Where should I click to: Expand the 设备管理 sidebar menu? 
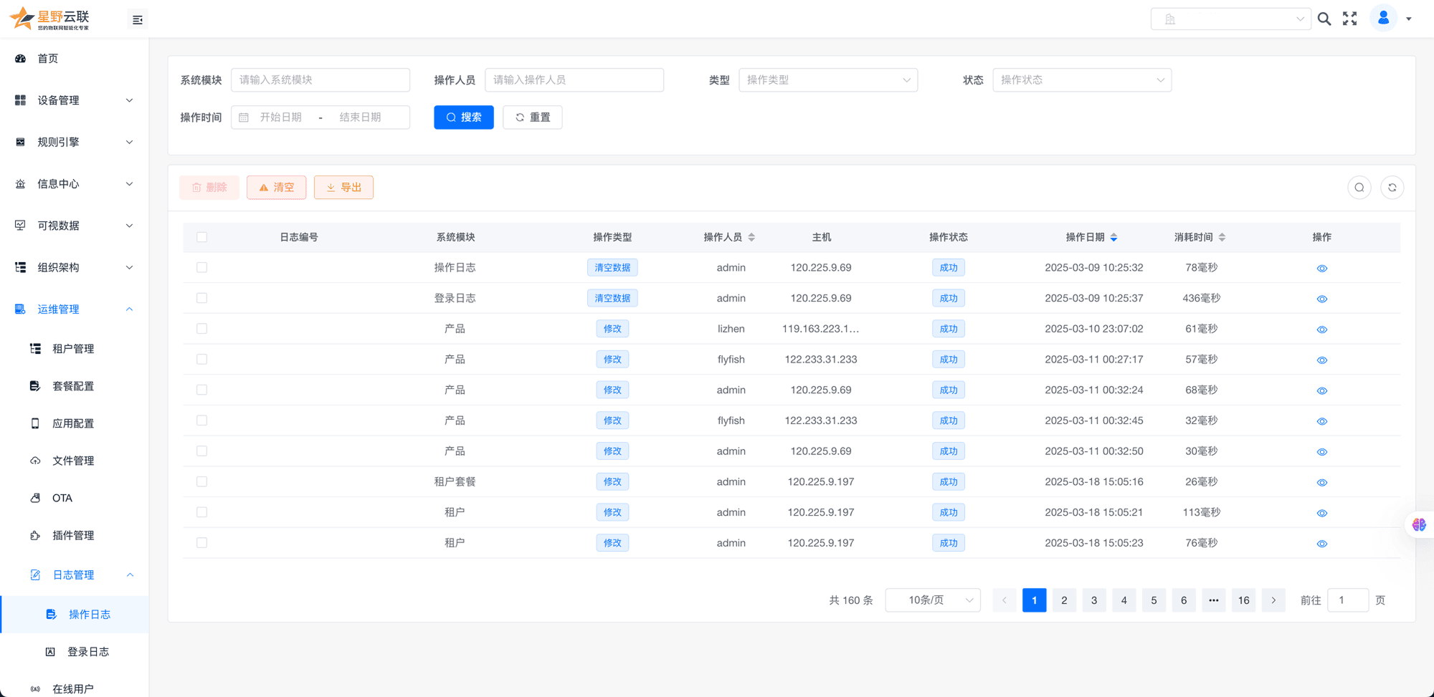[74, 100]
